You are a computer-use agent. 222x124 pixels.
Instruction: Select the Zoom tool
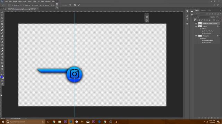click(2, 69)
